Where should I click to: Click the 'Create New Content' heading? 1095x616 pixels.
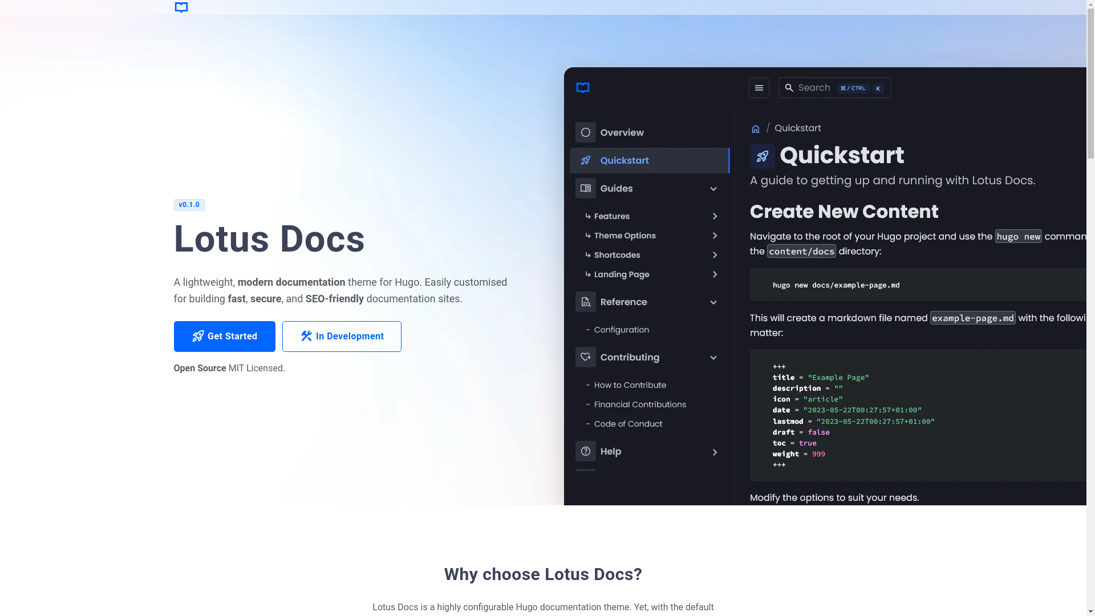pos(844,212)
